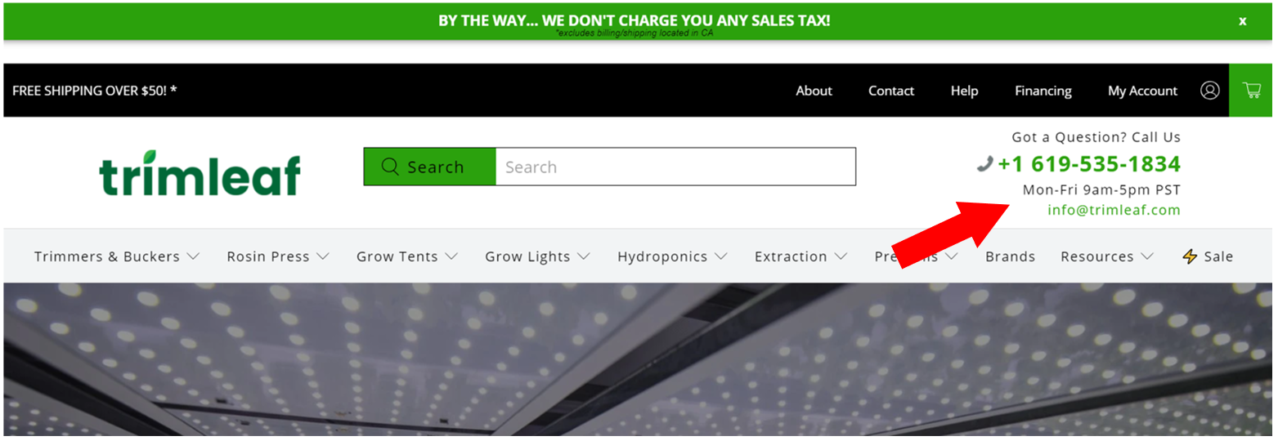
Task: Open the shopping cart icon
Action: [1251, 91]
